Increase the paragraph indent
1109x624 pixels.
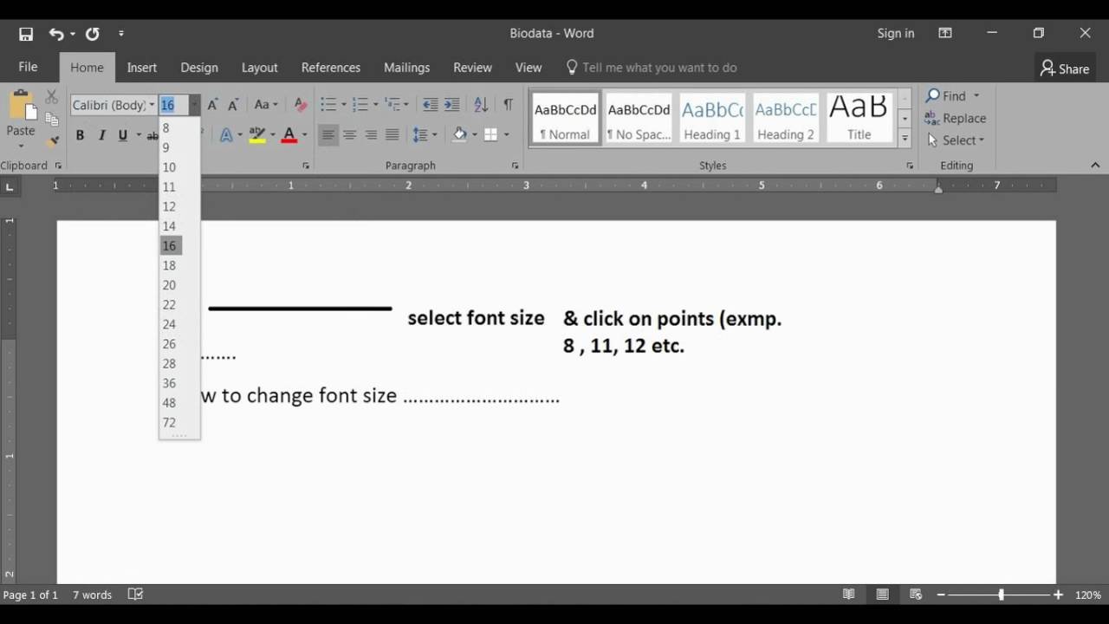point(451,105)
